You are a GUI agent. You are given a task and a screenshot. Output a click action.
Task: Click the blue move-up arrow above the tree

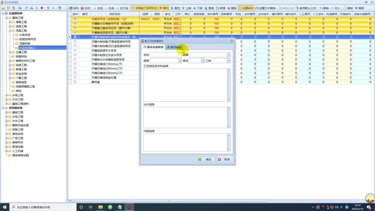point(48,8)
